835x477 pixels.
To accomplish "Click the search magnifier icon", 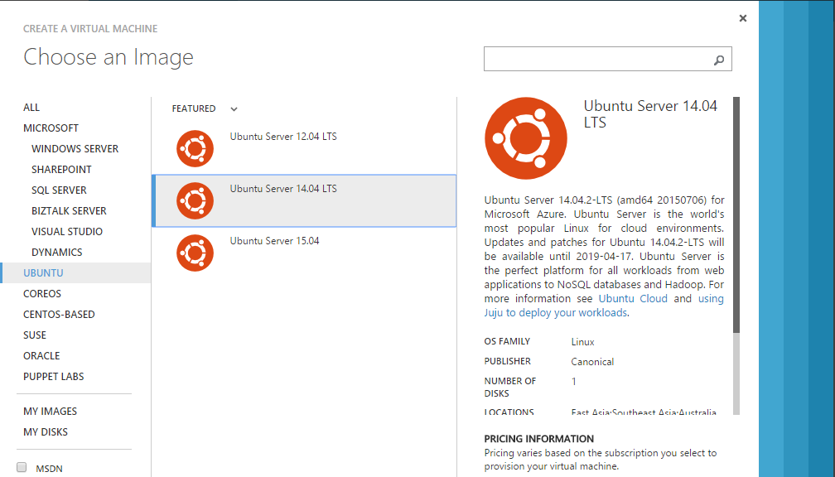I will [x=719, y=60].
